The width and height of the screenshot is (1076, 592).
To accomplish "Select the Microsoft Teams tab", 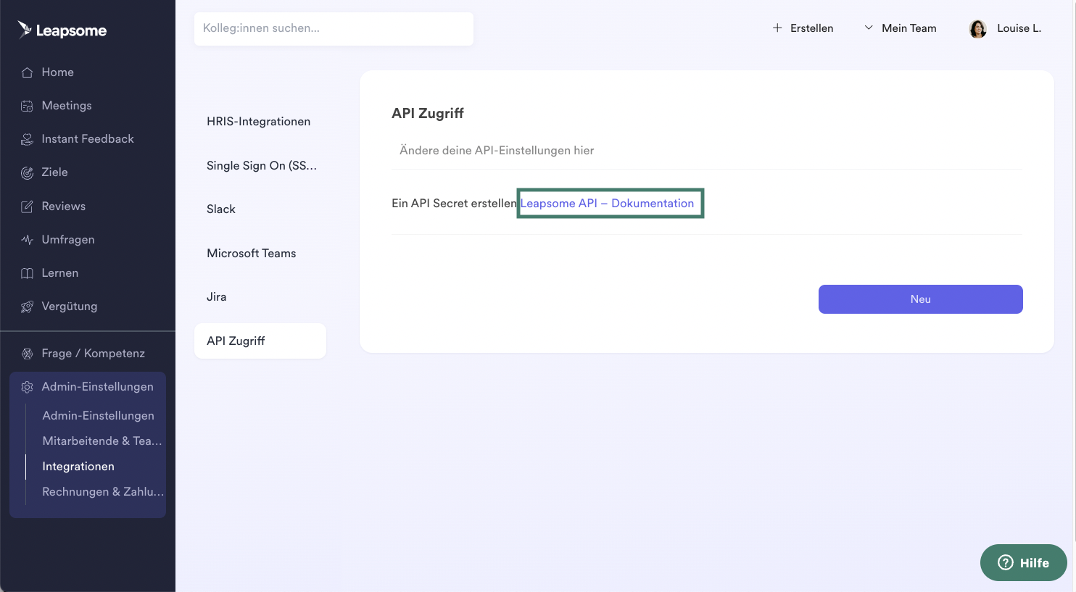I will click(x=252, y=254).
